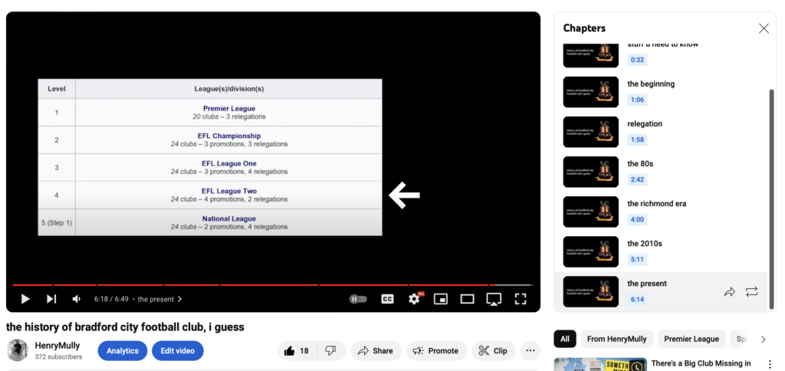Play the video

(25, 299)
